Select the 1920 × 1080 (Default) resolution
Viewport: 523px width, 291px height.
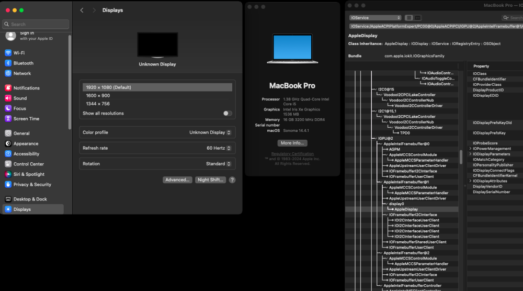click(157, 87)
